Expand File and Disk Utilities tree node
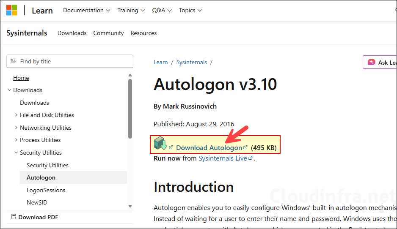 point(16,115)
